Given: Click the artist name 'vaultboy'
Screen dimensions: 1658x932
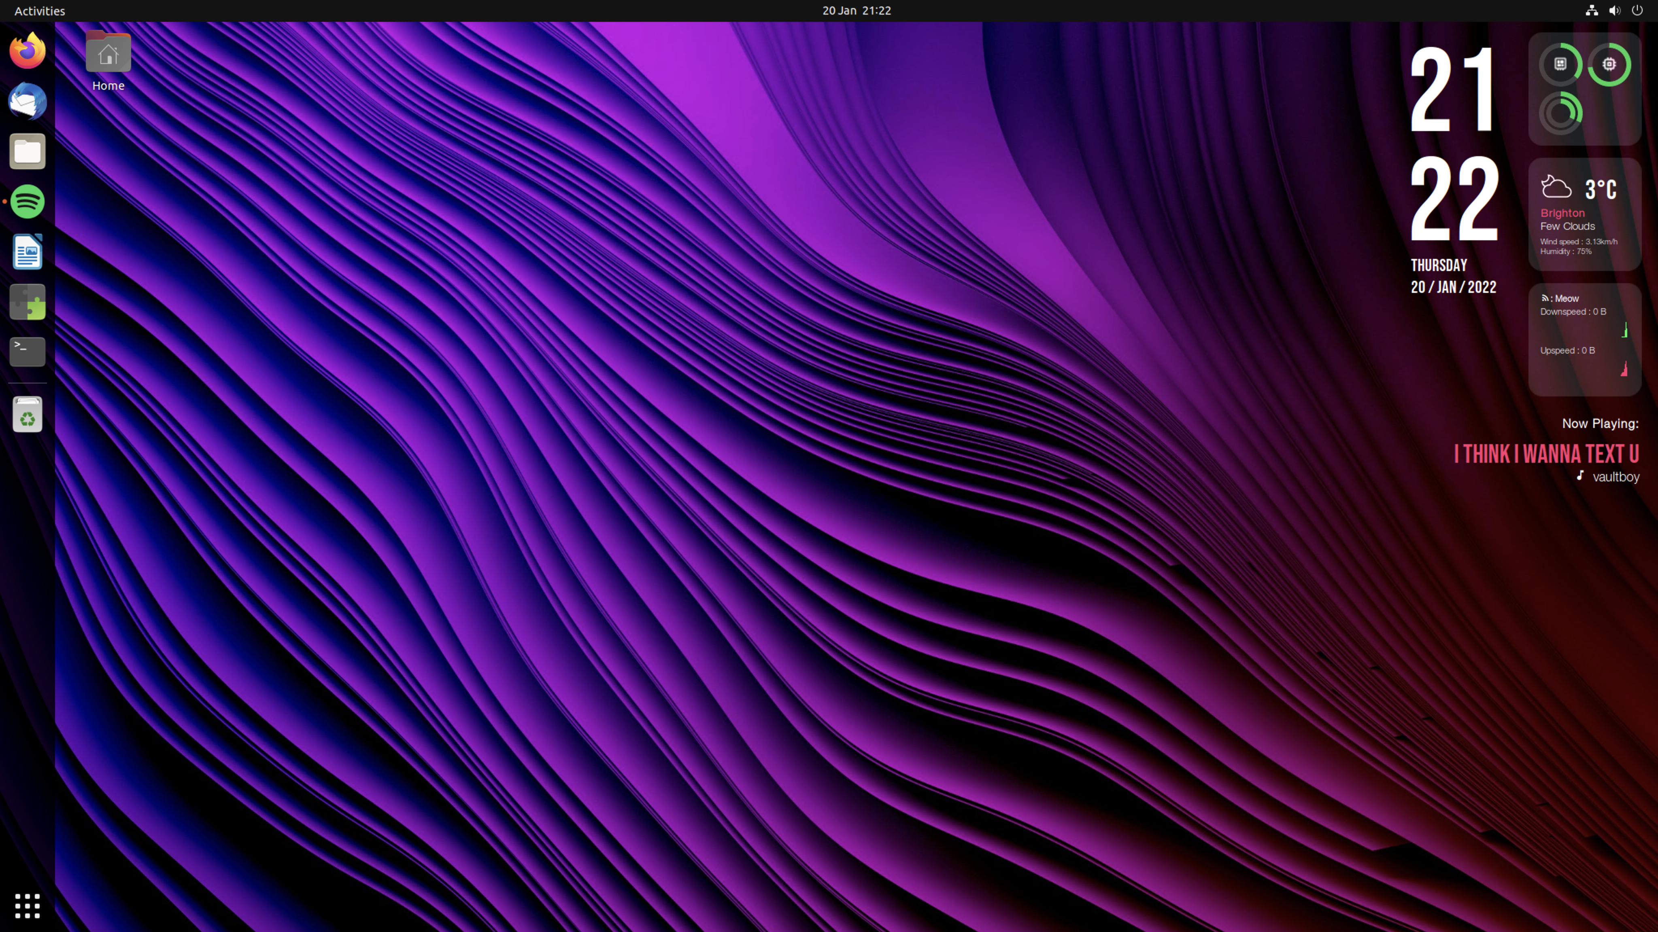Looking at the screenshot, I should pyautogui.click(x=1616, y=477).
